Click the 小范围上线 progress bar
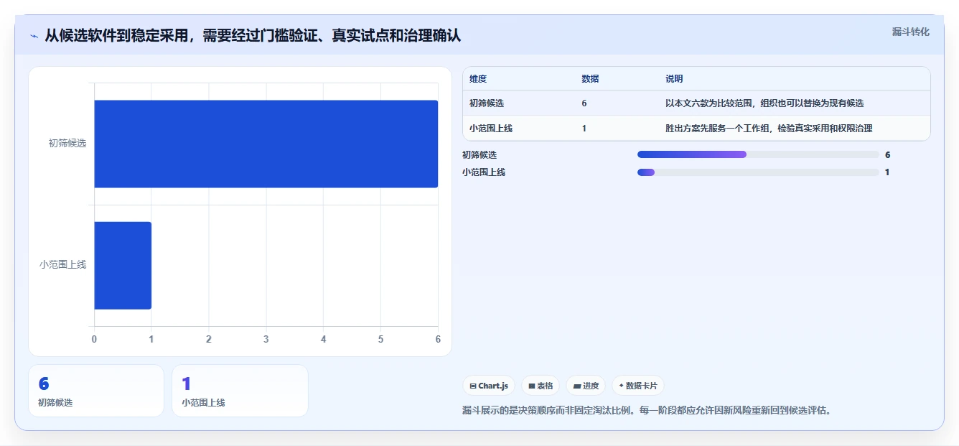The width and height of the screenshot is (959, 446). point(758,172)
